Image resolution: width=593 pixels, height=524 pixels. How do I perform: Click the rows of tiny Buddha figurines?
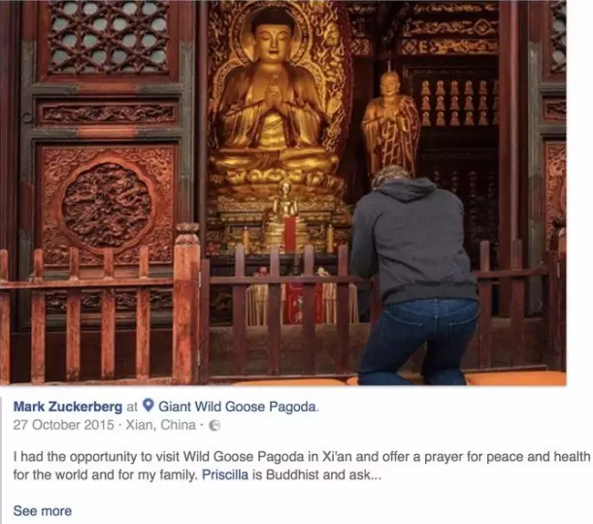click(458, 102)
